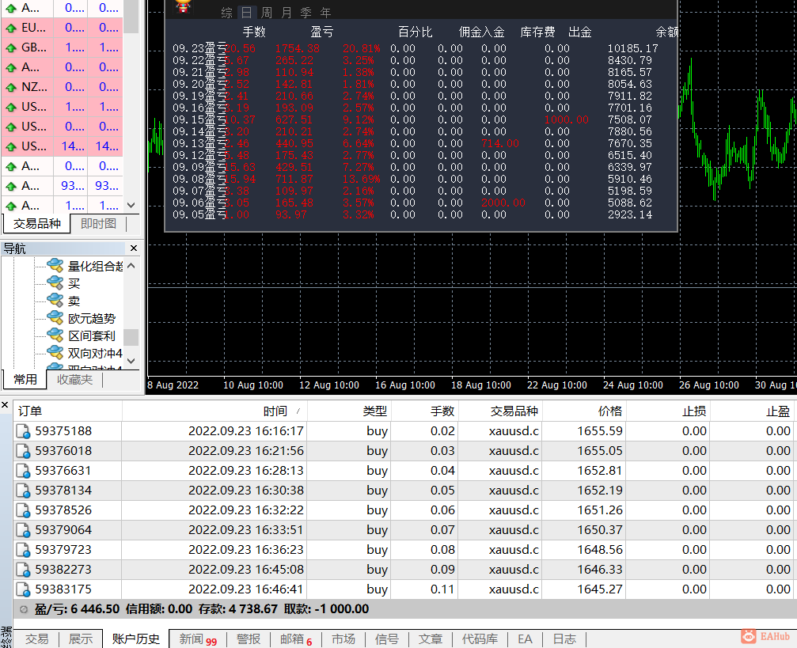The image size is (797, 648).
Task: Click the navigator tree scroll-up arrow
Action: pos(131,265)
